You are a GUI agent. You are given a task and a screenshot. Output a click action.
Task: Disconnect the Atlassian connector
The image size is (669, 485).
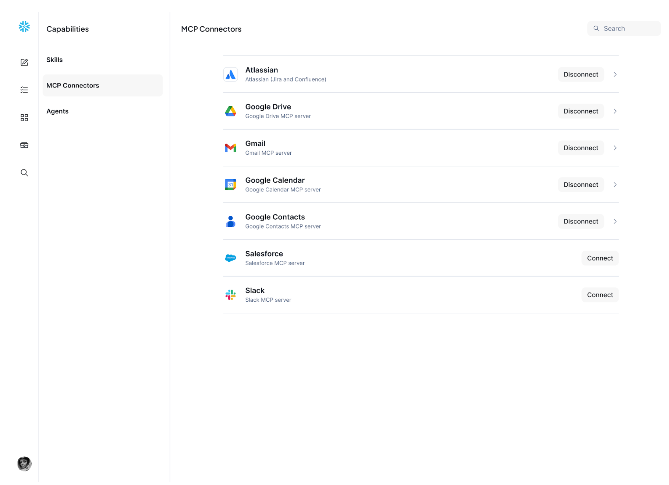point(581,75)
